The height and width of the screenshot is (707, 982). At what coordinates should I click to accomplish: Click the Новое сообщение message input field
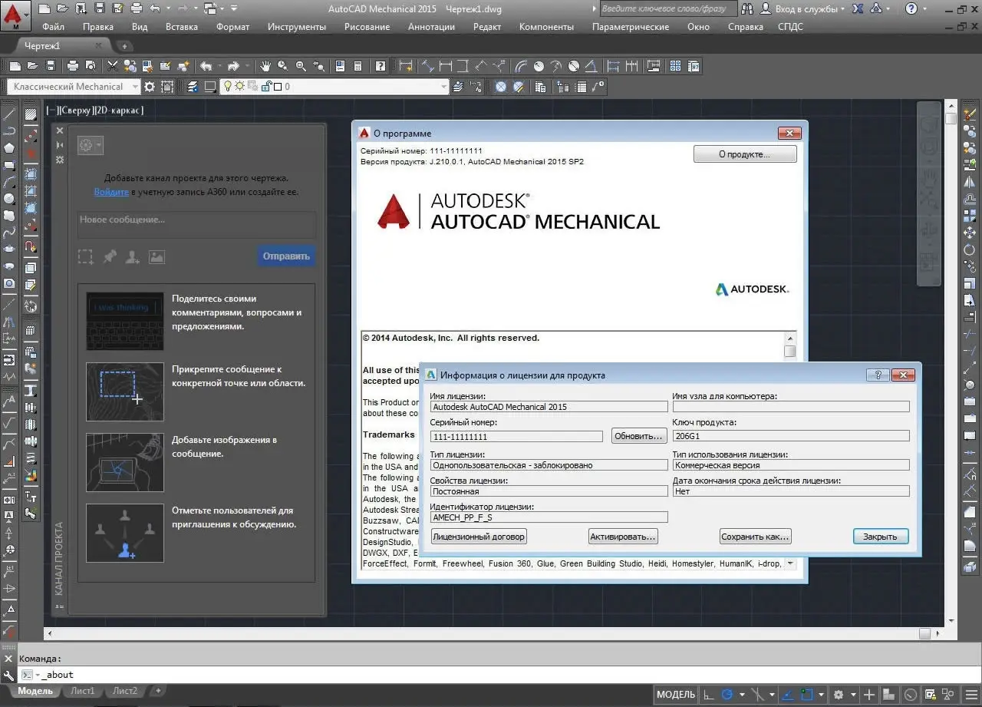point(196,224)
